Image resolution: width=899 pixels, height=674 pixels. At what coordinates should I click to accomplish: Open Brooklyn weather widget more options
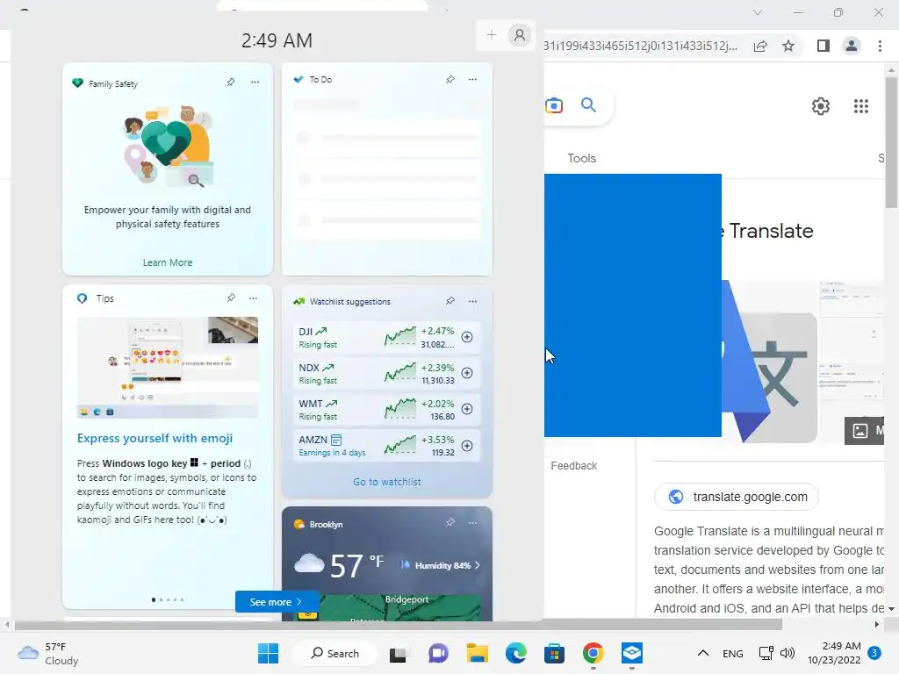pos(472,523)
